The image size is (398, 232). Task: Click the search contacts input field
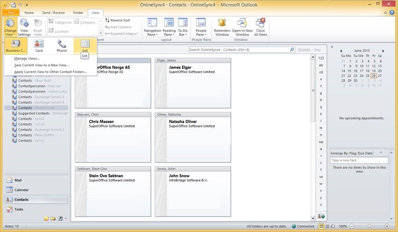238,50
